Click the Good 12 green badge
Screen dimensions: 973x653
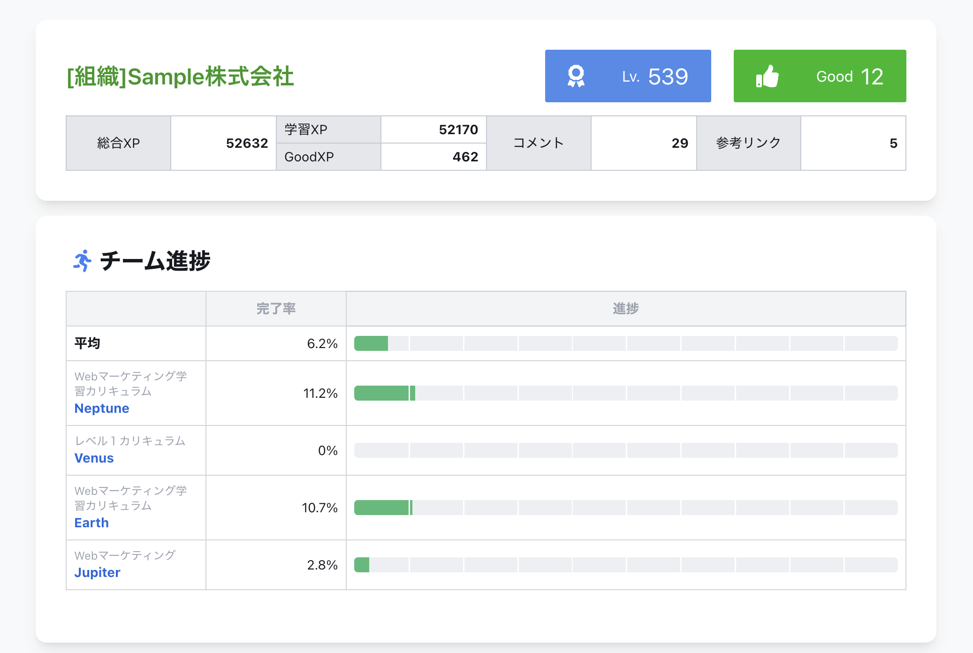point(820,76)
